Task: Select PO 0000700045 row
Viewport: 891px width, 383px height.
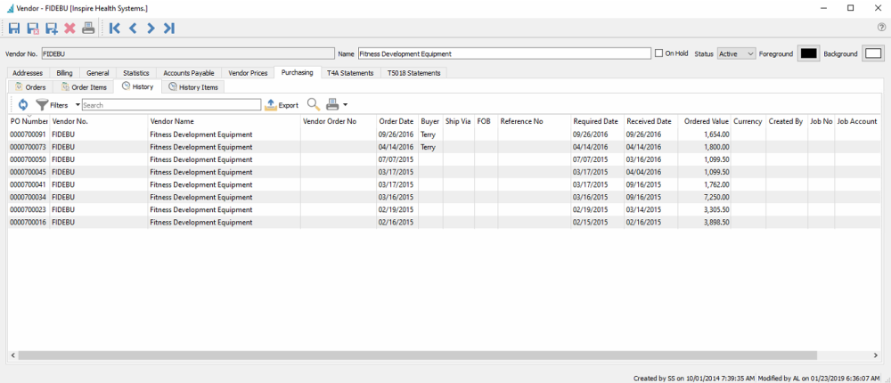Action: coord(445,172)
